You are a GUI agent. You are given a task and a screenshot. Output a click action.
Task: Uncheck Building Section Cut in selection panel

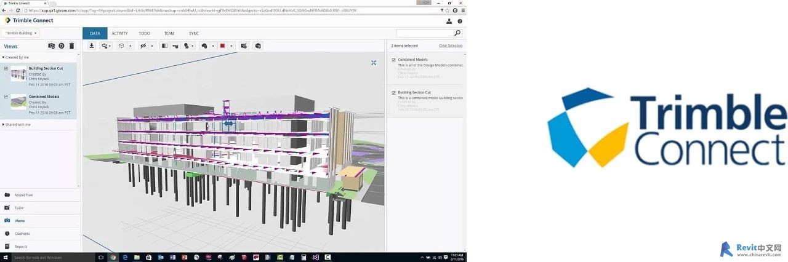394,92
